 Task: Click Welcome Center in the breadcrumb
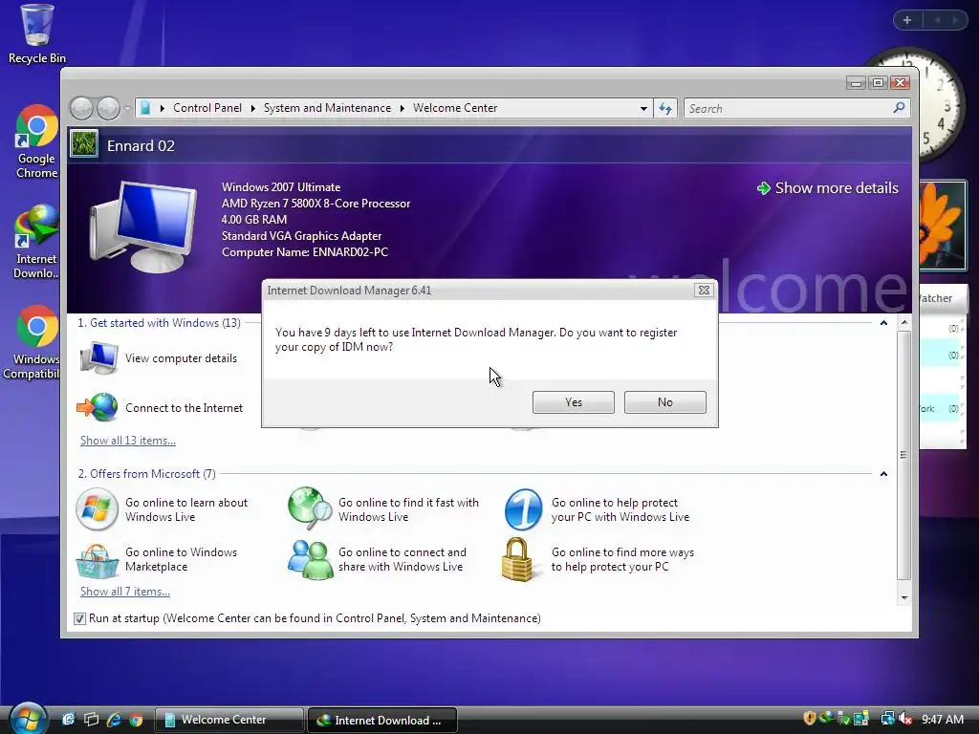[455, 108]
